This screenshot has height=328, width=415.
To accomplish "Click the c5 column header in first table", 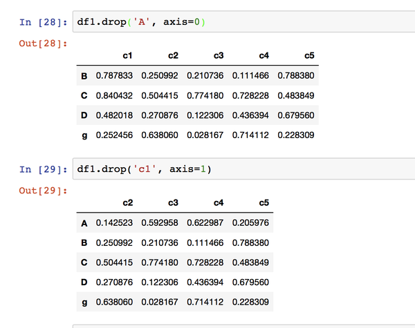I will click(308, 55).
